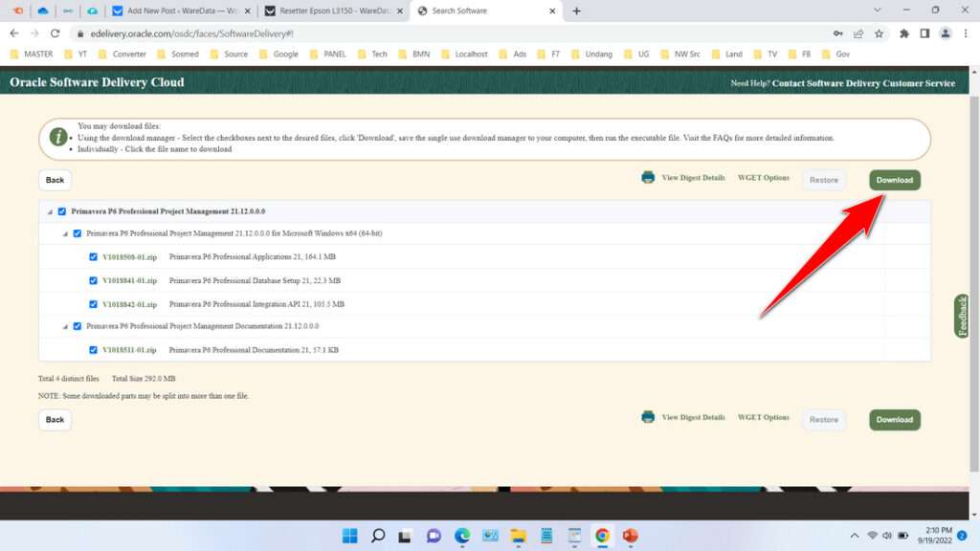Open the Feedback side tab
This screenshot has height=551, width=980.
point(961,316)
